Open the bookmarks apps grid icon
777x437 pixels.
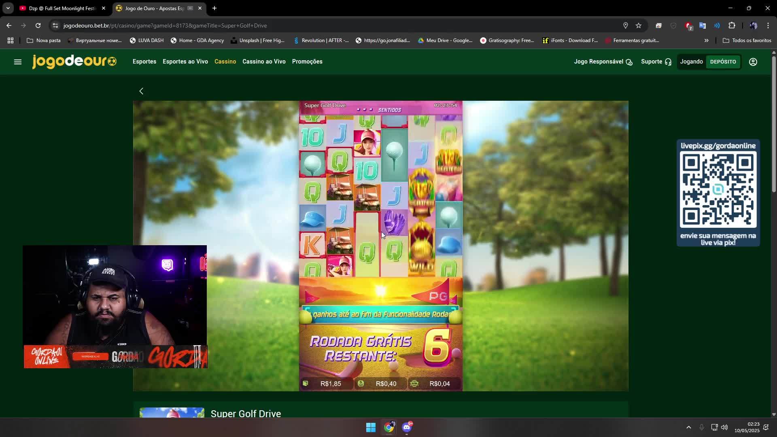[x=11, y=40]
